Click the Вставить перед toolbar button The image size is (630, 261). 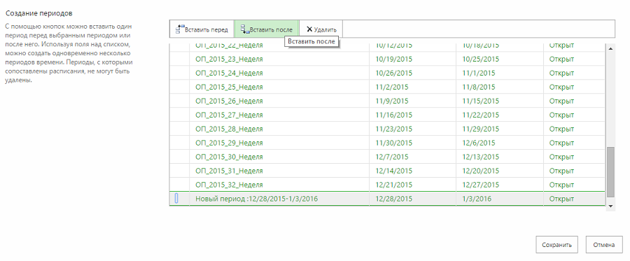coord(202,29)
